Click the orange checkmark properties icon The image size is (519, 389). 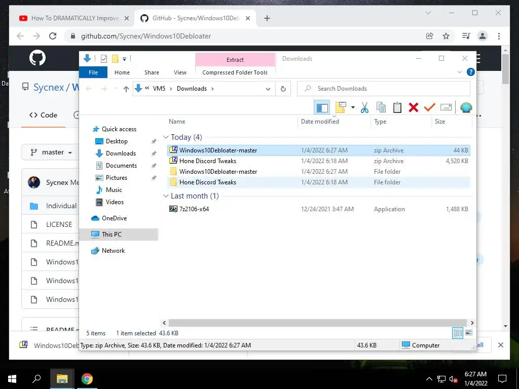coord(430,107)
